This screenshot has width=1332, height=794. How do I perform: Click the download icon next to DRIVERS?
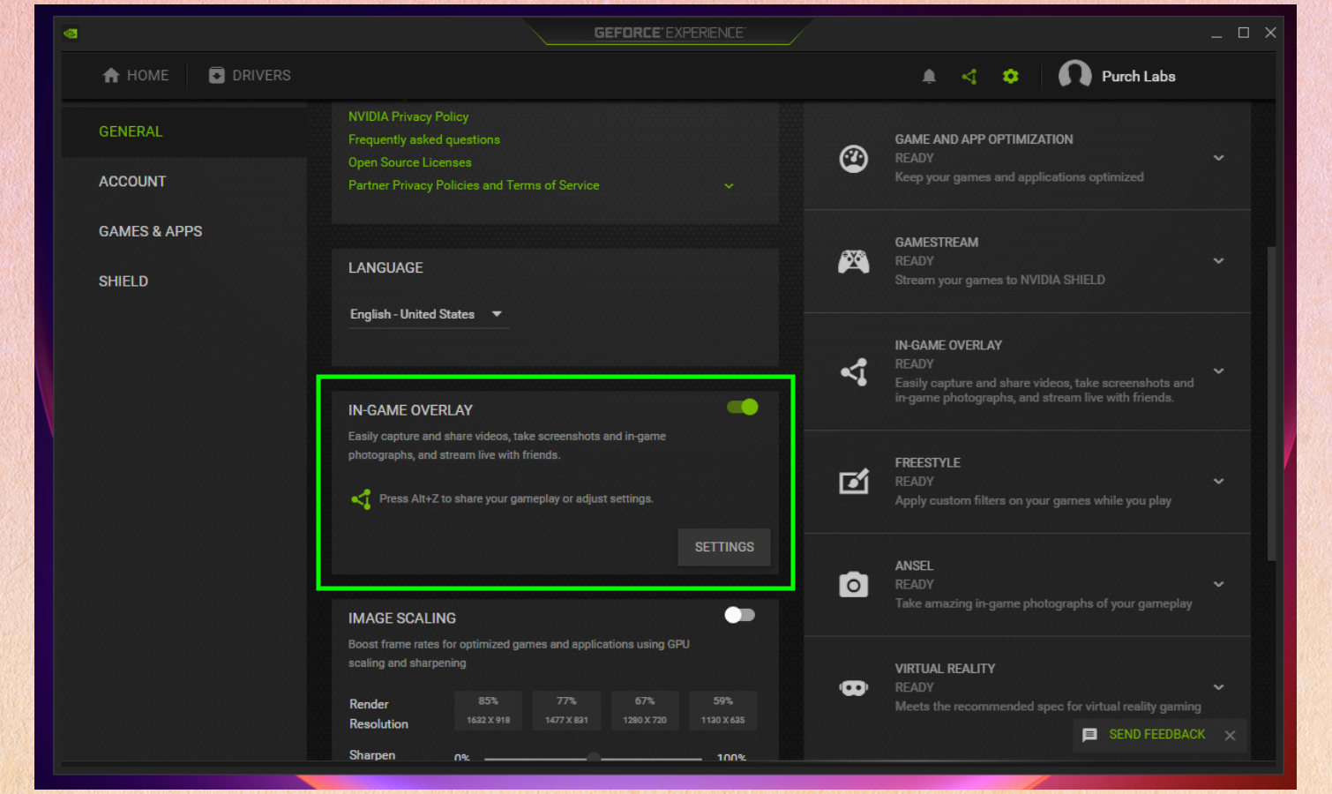pyautogui.click(x=216, y=76)
